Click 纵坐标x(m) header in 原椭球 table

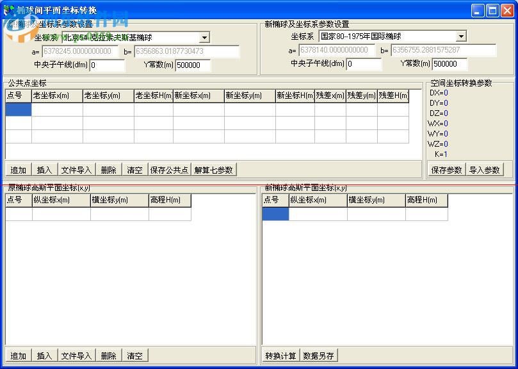click(x=61, y=201)
